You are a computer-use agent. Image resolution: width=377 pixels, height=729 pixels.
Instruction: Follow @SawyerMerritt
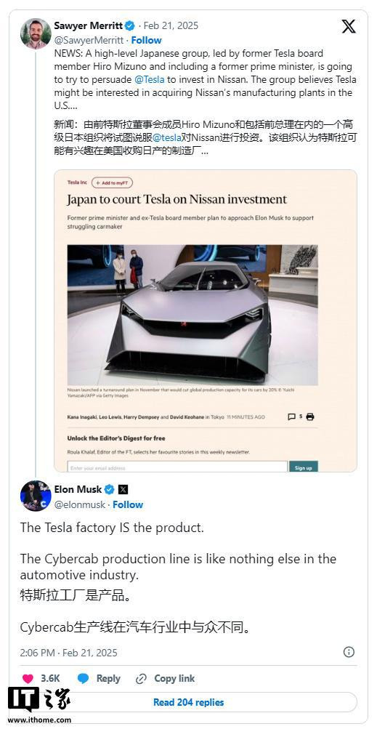(x=147, y=40)
